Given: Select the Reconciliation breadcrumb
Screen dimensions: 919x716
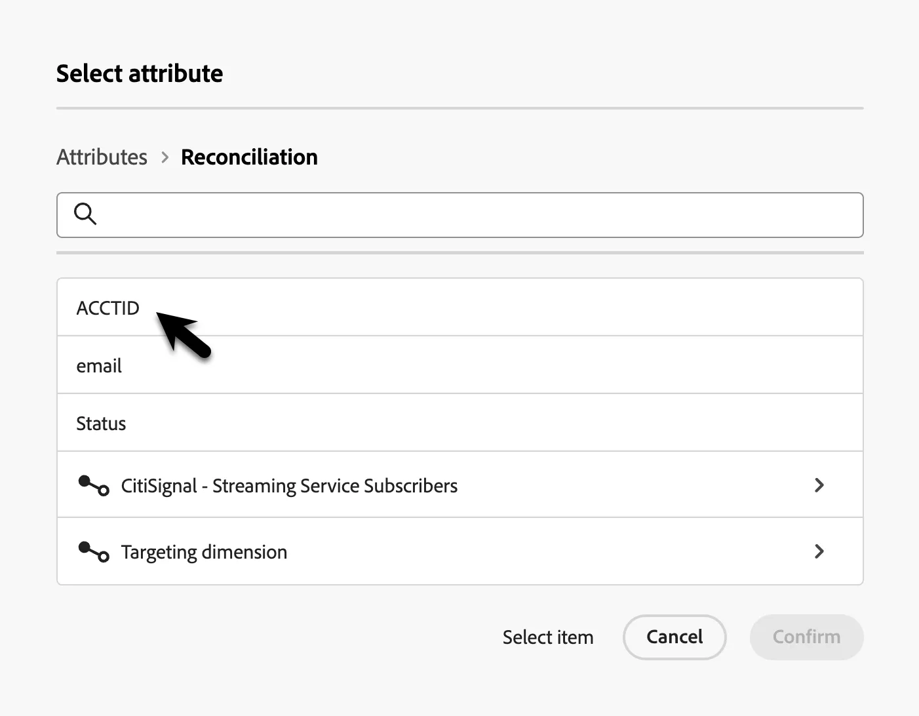Looking at the screenshot, I should [249, 157].
